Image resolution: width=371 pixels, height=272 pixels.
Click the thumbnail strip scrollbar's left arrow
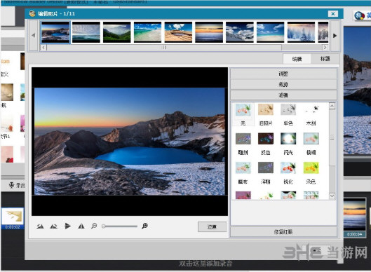pyautogui.click(x=43, y=47)
